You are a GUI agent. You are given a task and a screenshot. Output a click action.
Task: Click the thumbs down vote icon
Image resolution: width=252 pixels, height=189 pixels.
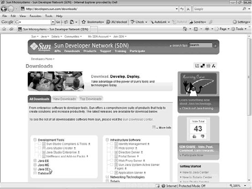click(202, 136)
